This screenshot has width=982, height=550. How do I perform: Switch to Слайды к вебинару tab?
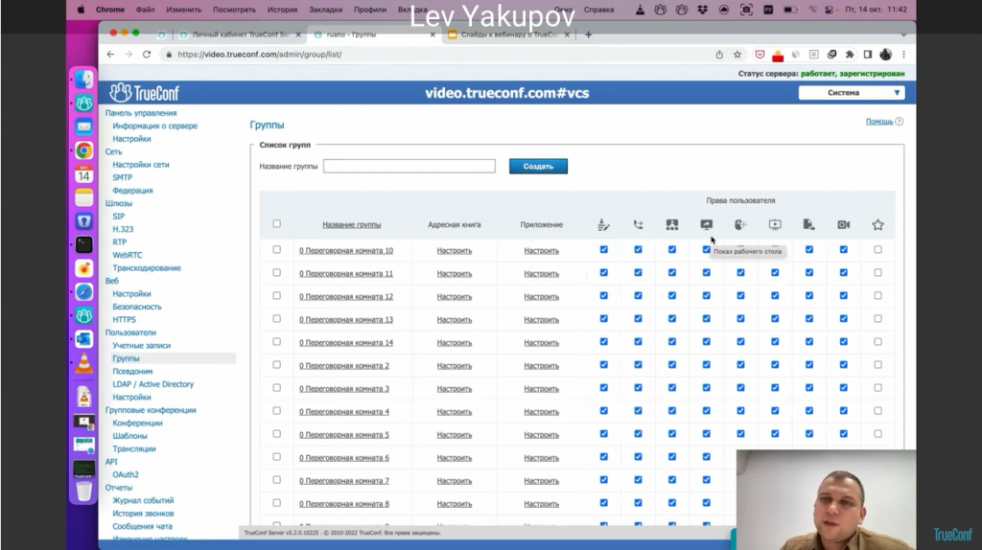pyautogui.click(x=509, y=34)
